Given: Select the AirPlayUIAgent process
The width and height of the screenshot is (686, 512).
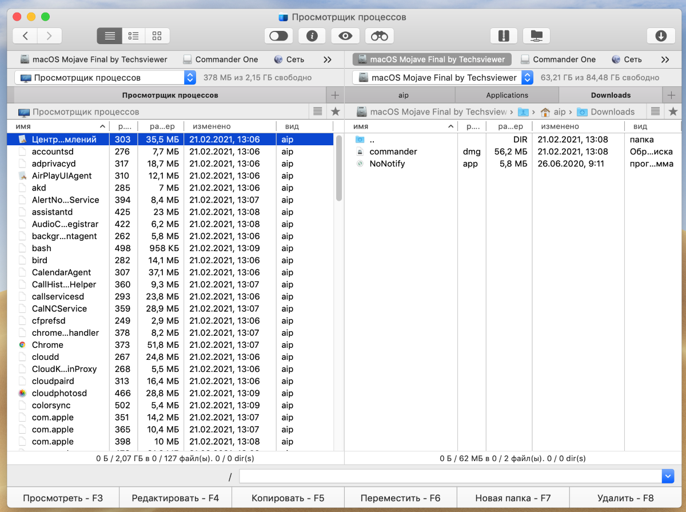Looking at the screenshot, I should pos(170,176).
